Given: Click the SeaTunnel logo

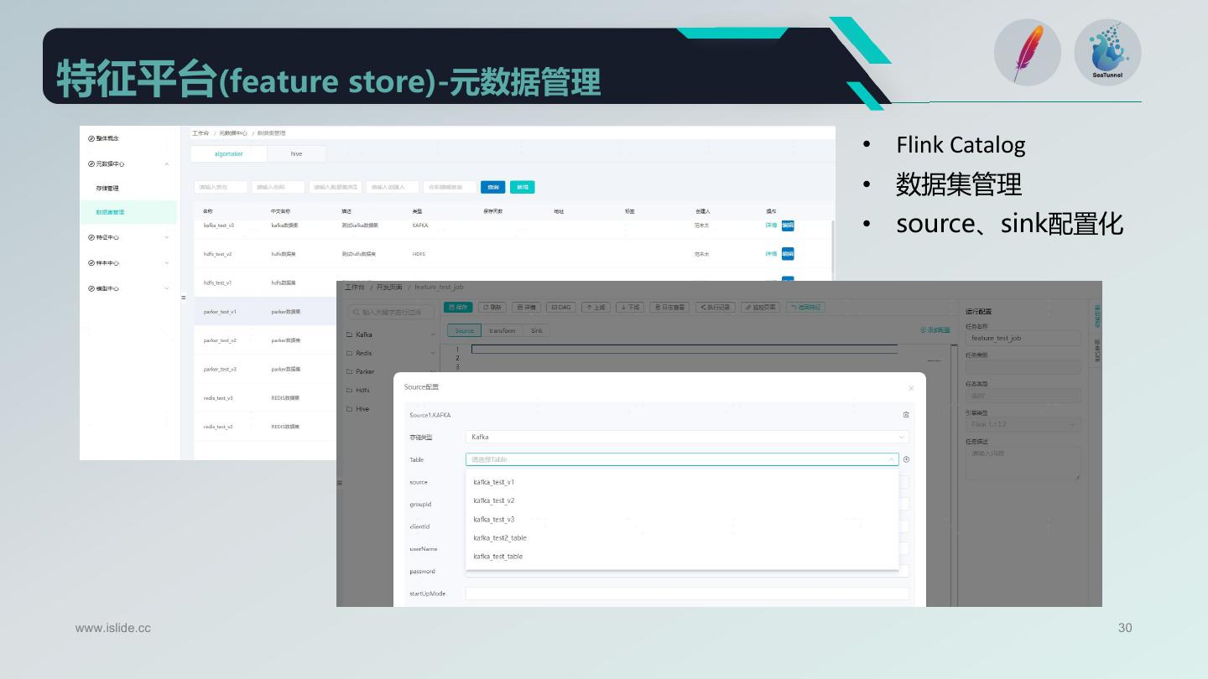Looking at the screenshot, I should tap(1107, 53).
